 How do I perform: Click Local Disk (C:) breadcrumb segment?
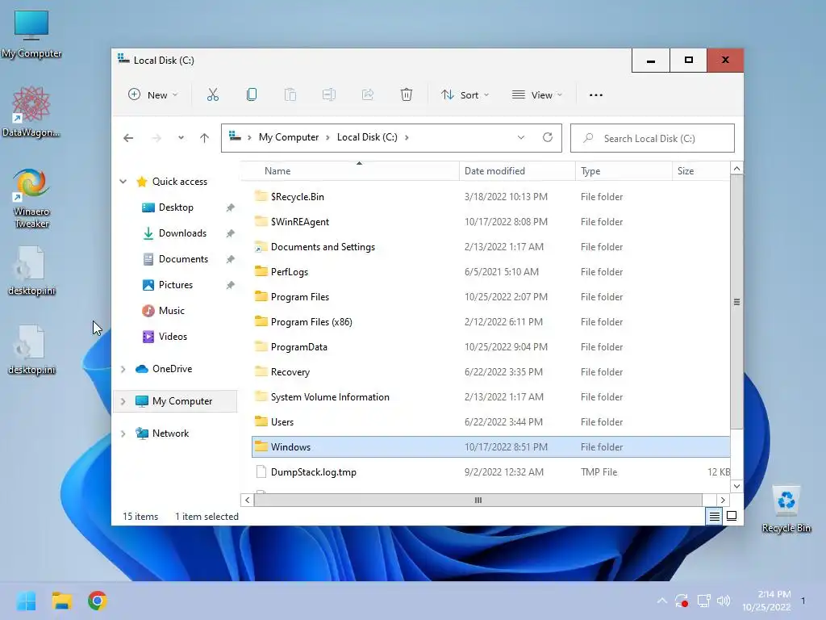[x=367, y=137]
